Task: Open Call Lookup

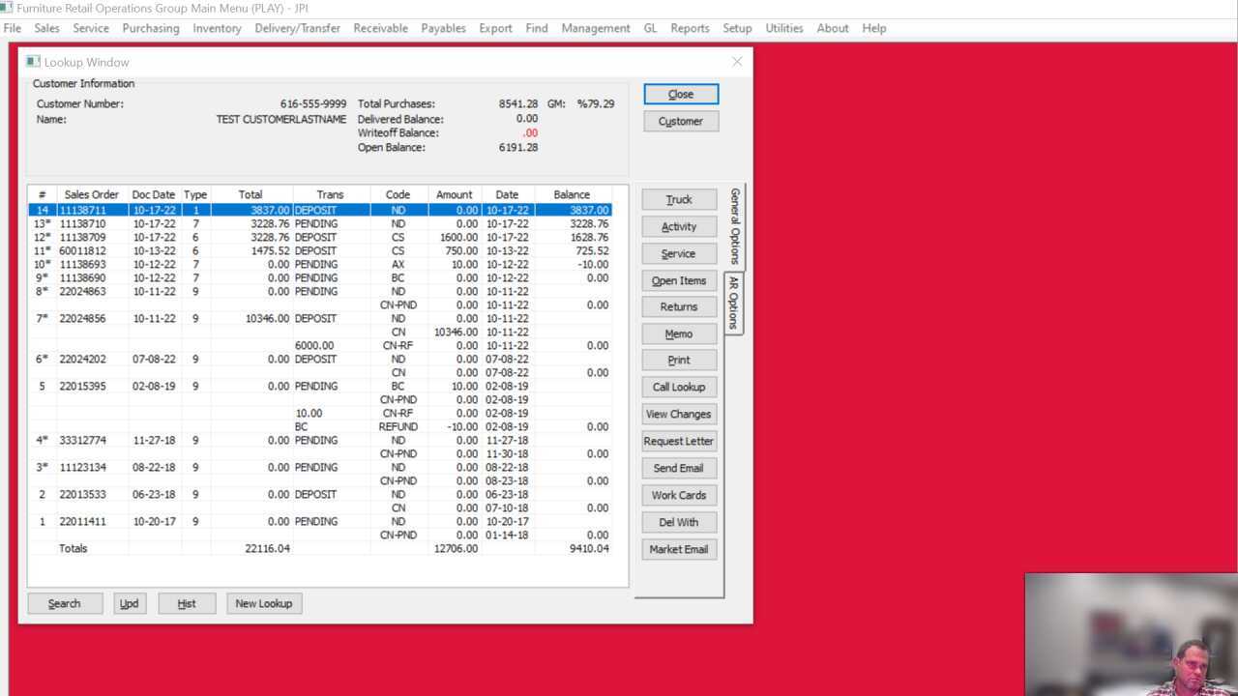Action: pyautogui.click(x=678, y=387)
